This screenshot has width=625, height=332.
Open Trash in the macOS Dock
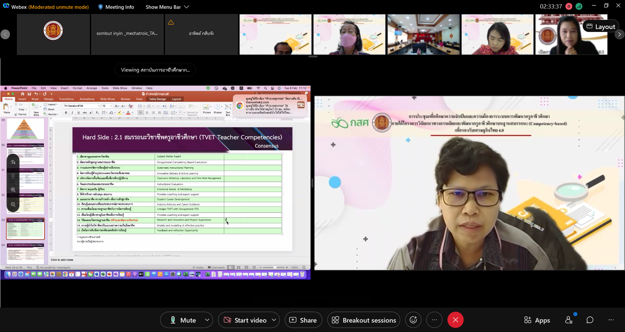302,274
